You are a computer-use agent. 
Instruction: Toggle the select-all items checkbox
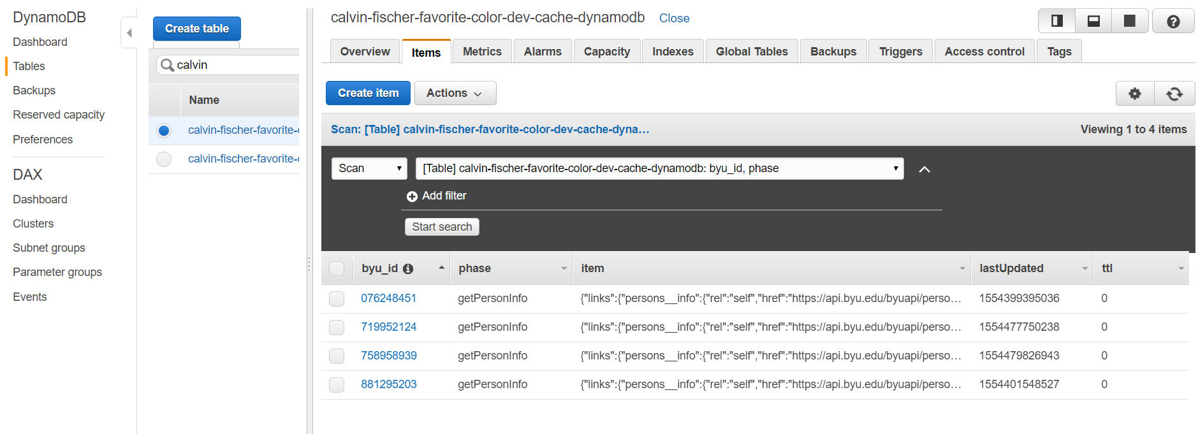click(x=337, y=268)
